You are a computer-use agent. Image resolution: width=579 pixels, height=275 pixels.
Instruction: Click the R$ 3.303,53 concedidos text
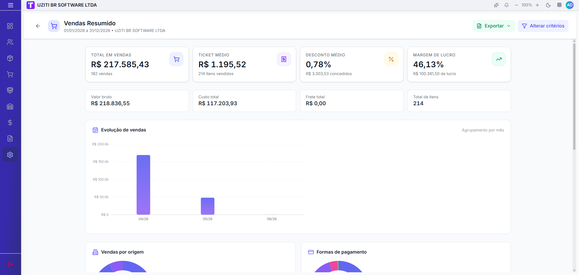(329, 74)
